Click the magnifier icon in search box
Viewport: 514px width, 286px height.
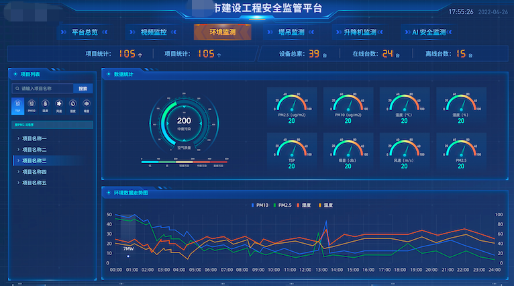[x=17, y=89]
